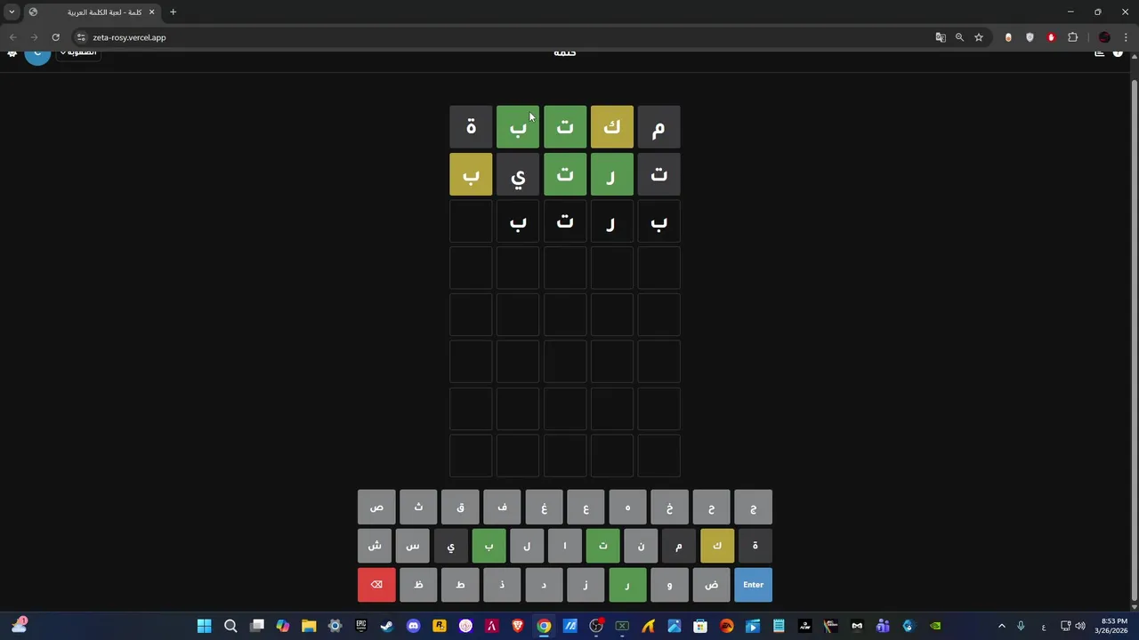Open a new browser tab
Image resolution: width=1139 pixels, height=640 pixels.
[173, 12]
